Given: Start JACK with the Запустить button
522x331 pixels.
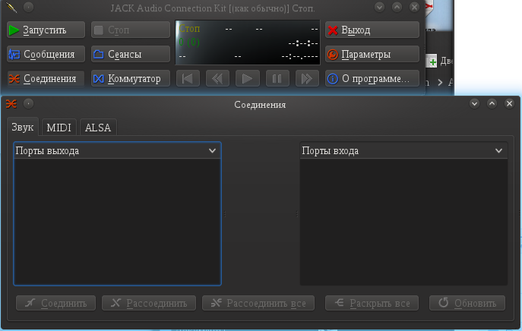Looking at the screenshot, I should (46, 30).
